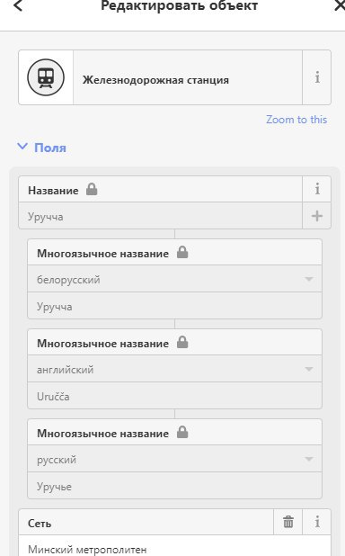Collapse the Поля section
The image size is (345, 556).
42,148
